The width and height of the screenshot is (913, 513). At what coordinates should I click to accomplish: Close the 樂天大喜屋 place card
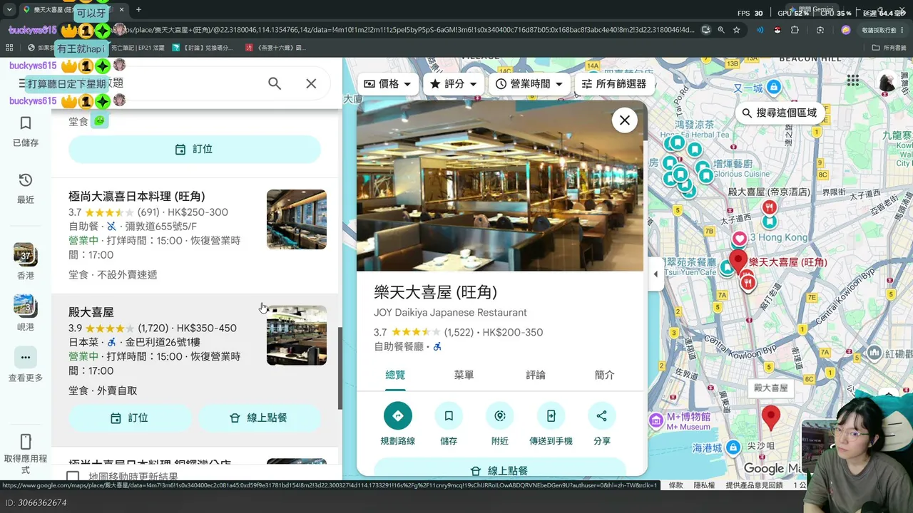click(x=625, y=120)
